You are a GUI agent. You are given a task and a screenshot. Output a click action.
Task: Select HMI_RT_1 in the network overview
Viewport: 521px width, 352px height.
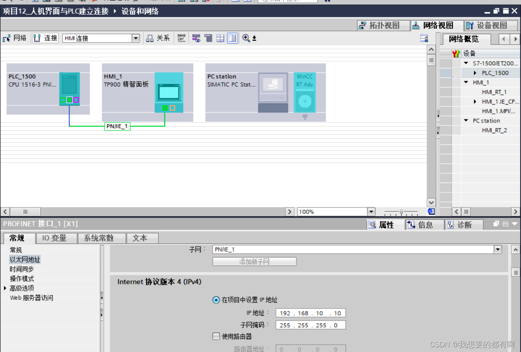click(494, 92)
